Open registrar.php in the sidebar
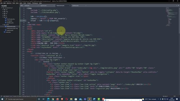The width and height of the screenshot is (180, 101). point(10,30)
